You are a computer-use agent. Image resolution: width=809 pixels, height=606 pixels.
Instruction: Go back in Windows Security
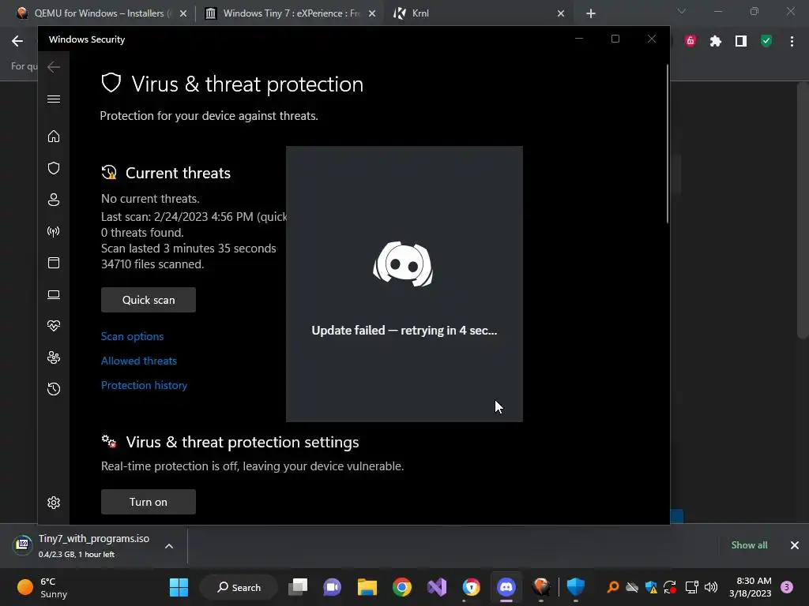[54, 66]
